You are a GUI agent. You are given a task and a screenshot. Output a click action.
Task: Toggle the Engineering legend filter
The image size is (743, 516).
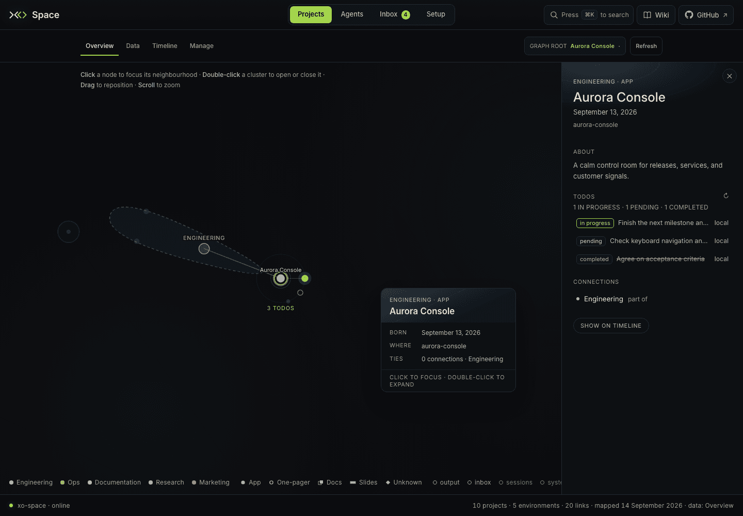(x=31, y=482)
